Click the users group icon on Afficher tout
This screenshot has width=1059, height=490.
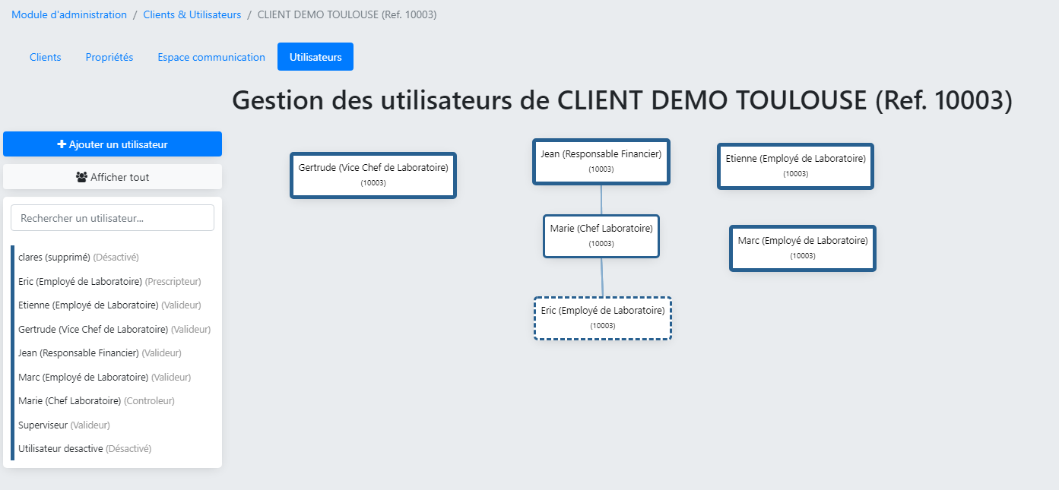click(x=81, y=177)
